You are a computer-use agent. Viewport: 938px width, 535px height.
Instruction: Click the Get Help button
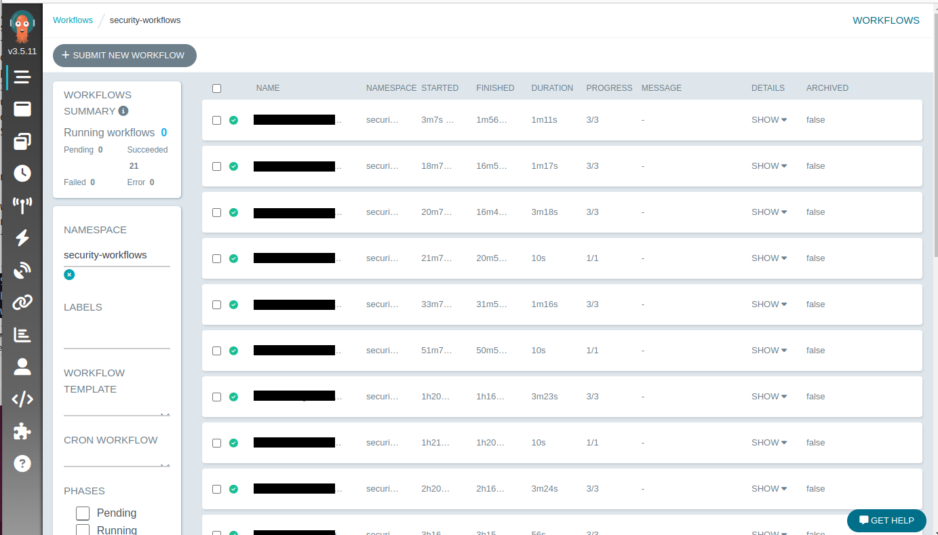886,521
